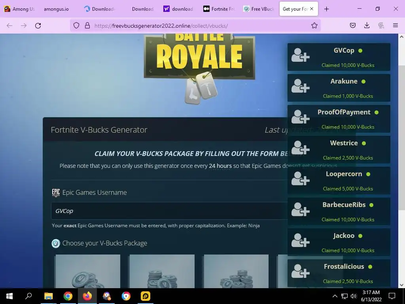Bookmark this page with star icon

314,25
